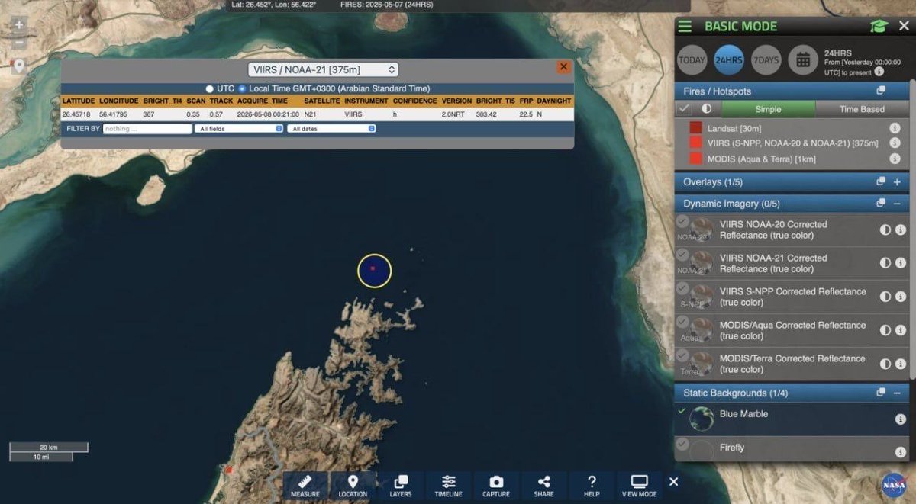The width and height of the screenshot is (916, 504).
Task: Open info for VIIRS [375m] fire layer
Action: coord(895,143)
